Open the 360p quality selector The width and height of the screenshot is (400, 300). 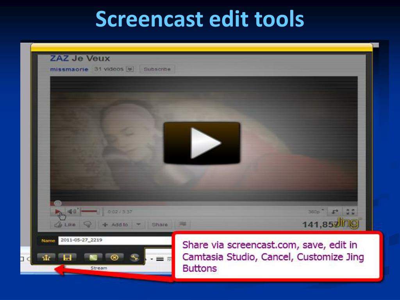point(316,212)
